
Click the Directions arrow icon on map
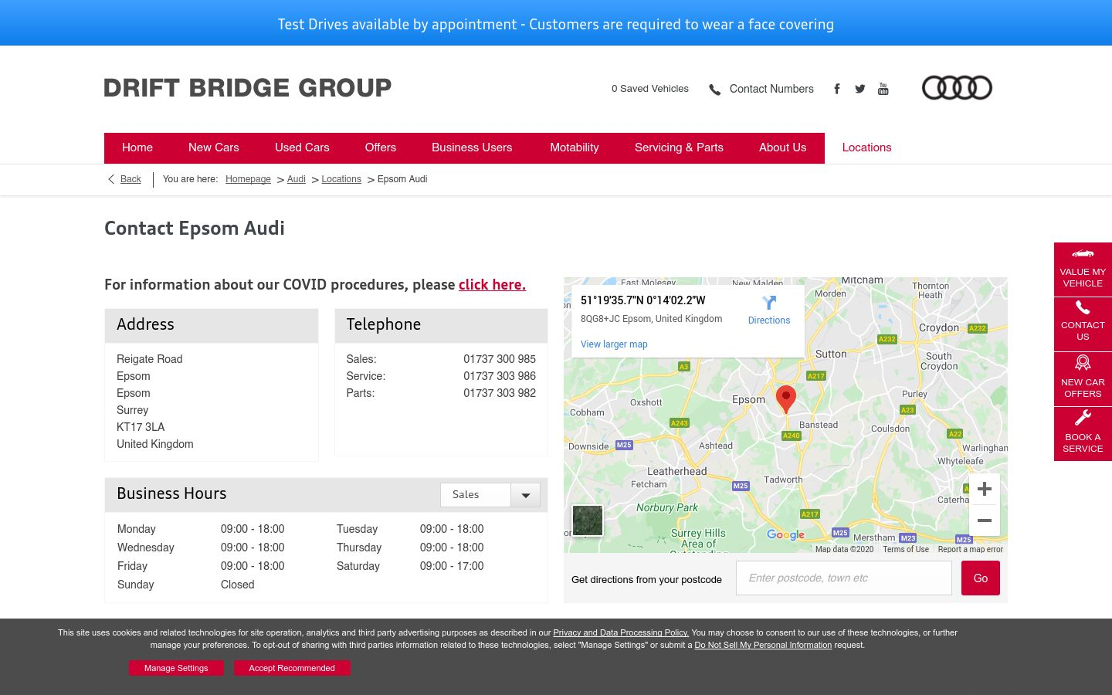(769, 303)
